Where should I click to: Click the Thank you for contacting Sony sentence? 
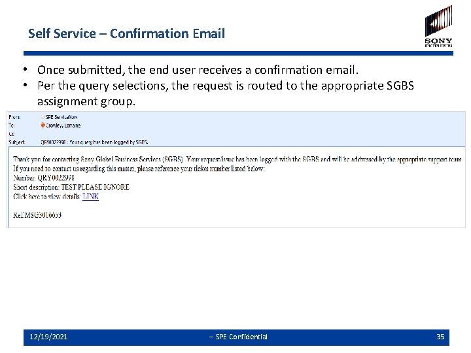[237, 159]
